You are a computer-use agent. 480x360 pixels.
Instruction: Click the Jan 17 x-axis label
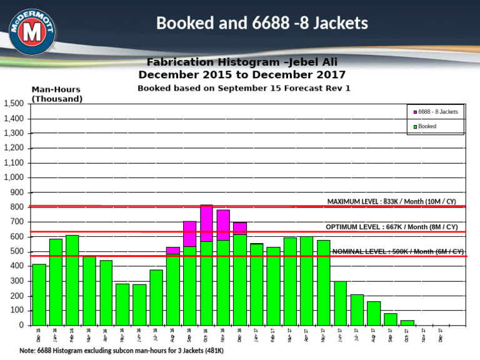pyautogui.click(x=256, y=335)
